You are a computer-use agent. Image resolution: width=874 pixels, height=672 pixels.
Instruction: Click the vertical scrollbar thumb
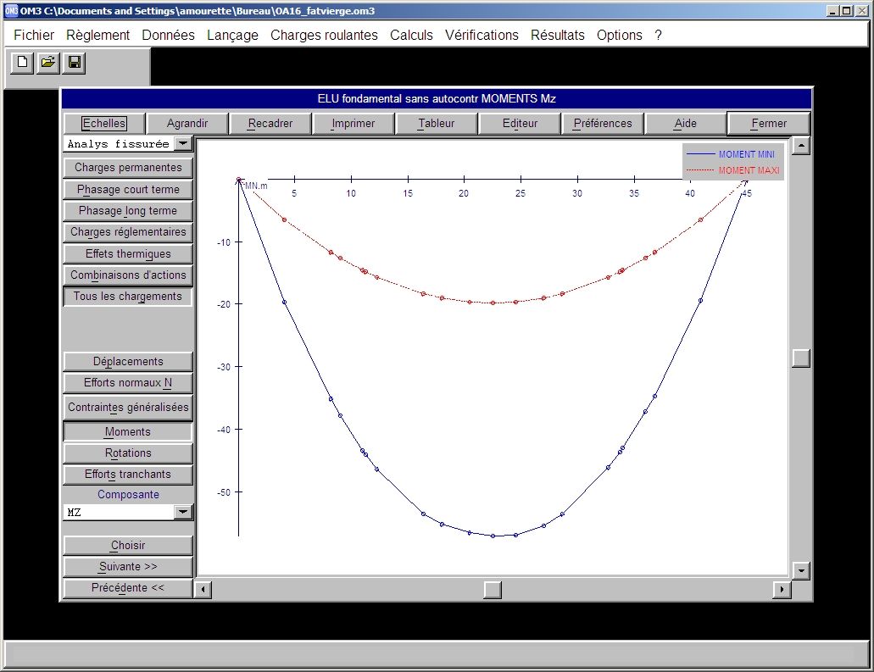tap(801, 358)
